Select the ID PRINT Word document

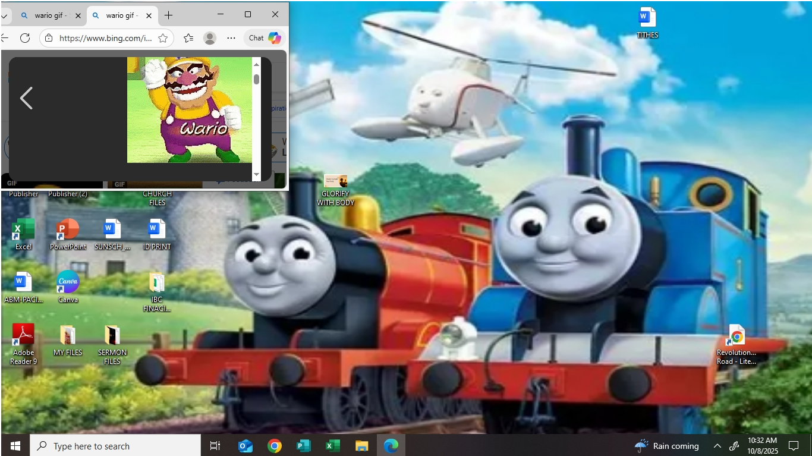point(157,234)
